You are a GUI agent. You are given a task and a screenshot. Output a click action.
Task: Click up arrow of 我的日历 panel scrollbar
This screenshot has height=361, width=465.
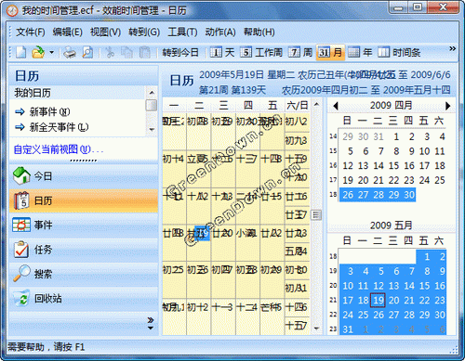pos(152,92)
